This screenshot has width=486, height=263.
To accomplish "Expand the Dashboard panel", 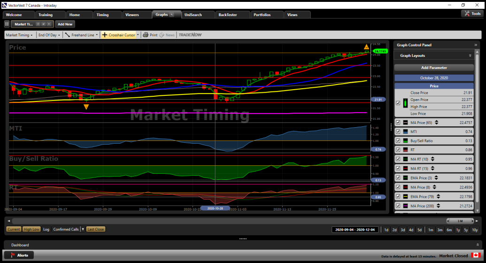I will pyautogui.click(x=478, y=245).
